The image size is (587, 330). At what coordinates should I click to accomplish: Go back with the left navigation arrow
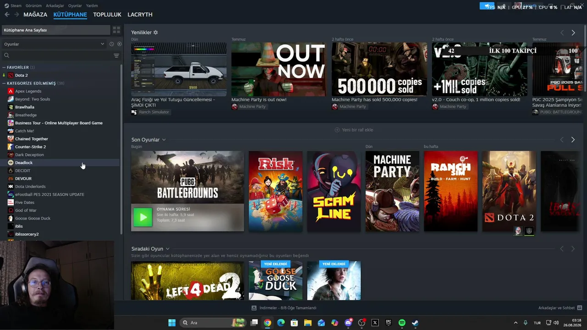click(x=7, y=15)
